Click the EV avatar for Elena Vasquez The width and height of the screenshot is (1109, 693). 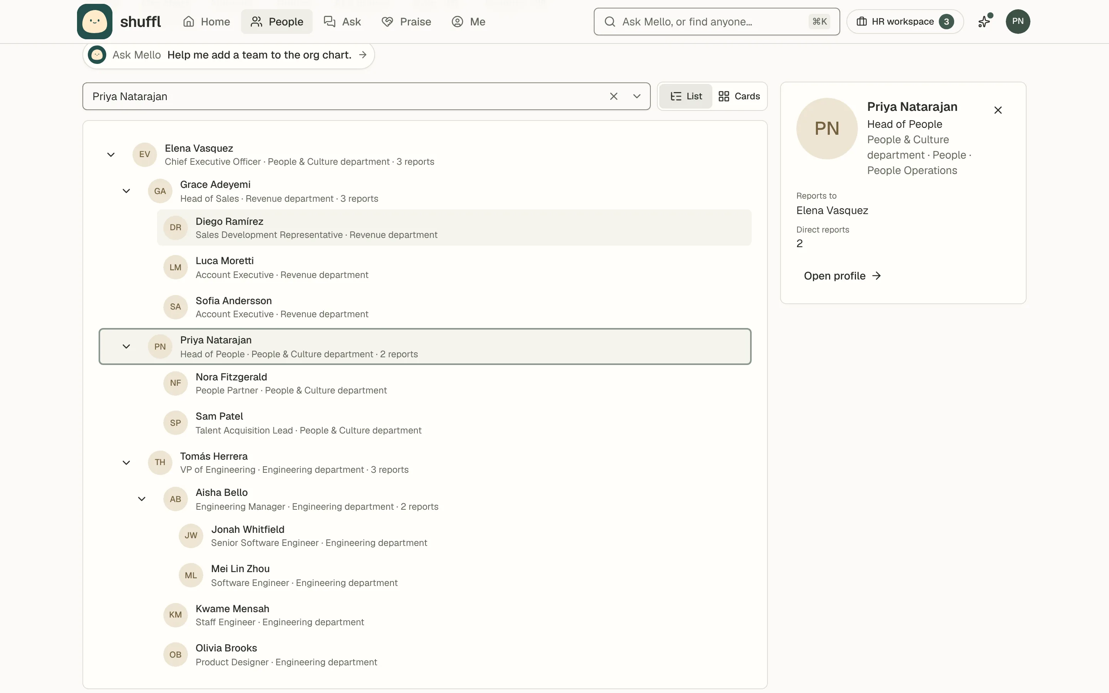click(145, 154)
